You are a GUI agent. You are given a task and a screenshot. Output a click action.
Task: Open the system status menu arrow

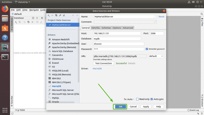click(201, 2)
